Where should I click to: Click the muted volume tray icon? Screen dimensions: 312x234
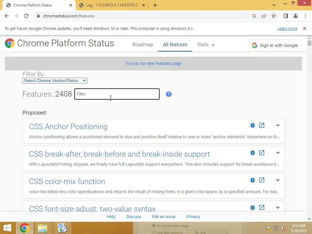283,228
